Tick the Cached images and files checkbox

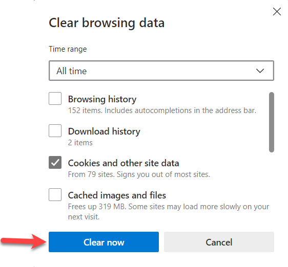pos(55,194)
